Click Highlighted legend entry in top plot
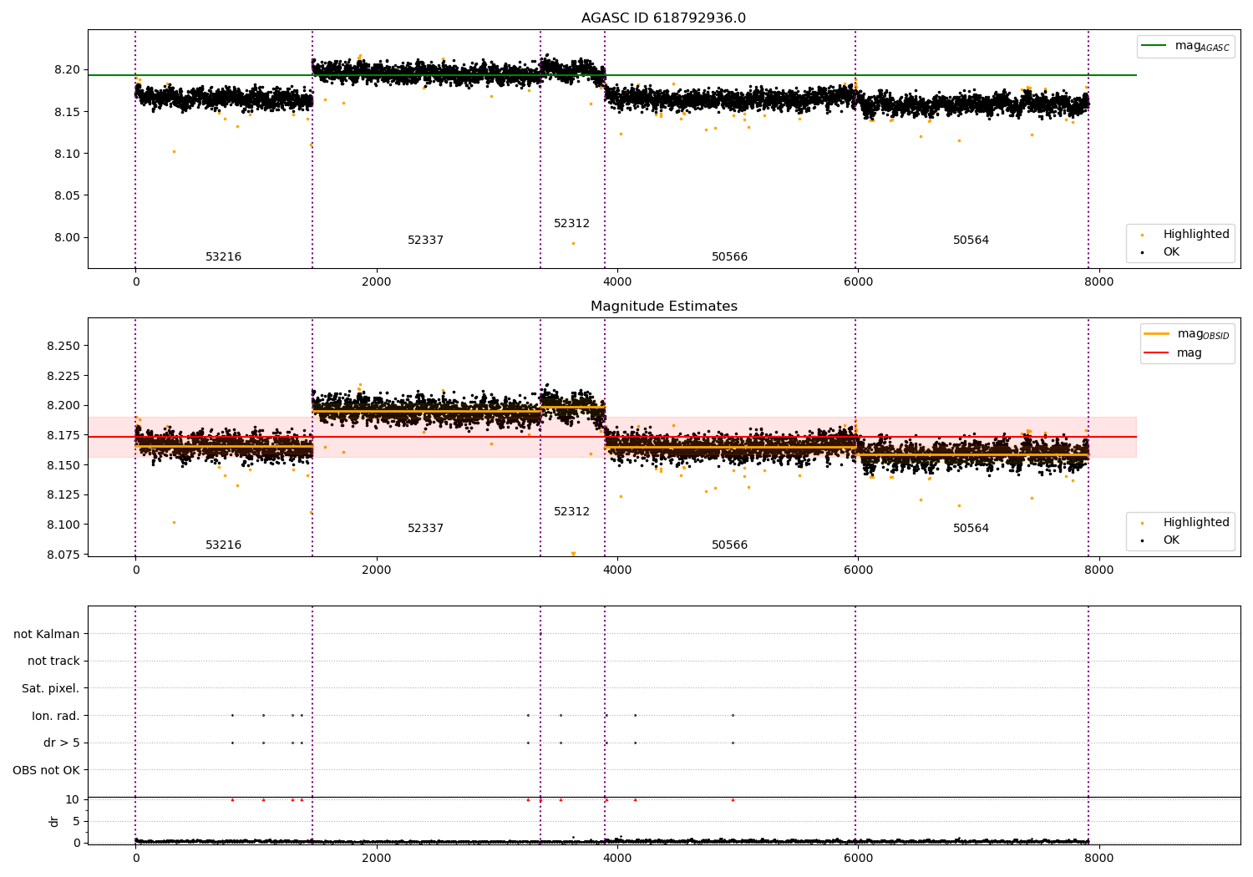 coord(1186,234)
